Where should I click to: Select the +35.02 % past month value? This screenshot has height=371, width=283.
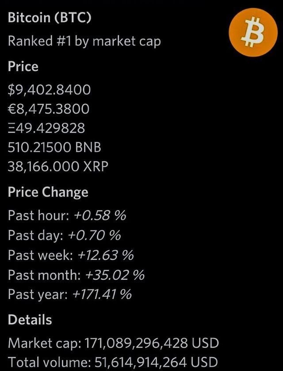(x=115, y=275)
